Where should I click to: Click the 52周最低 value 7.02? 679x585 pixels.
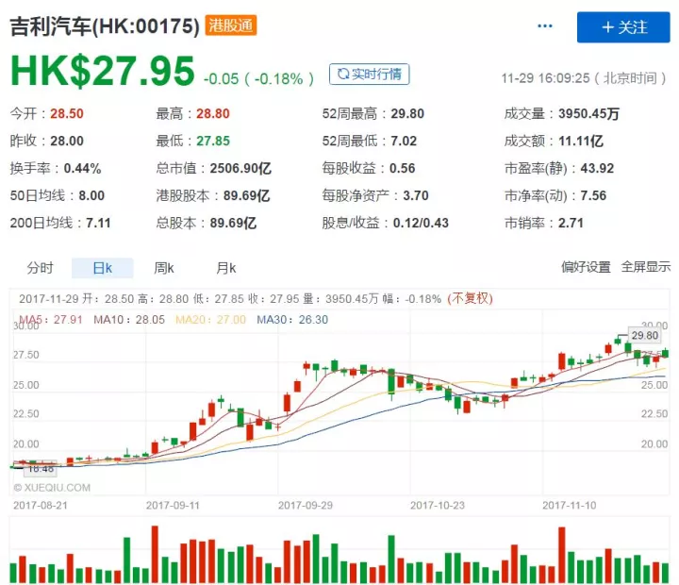(x=404, y=141)
